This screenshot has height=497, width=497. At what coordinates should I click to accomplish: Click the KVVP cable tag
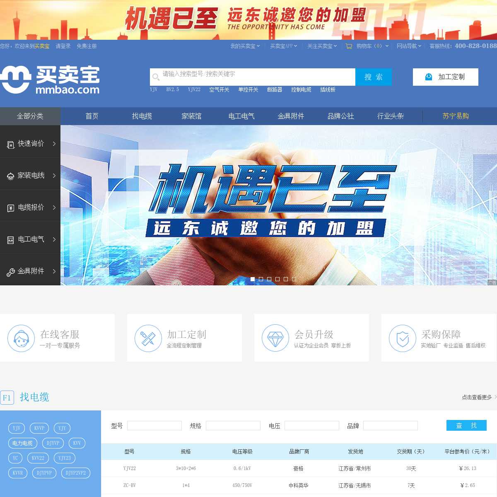coord(39,428)
